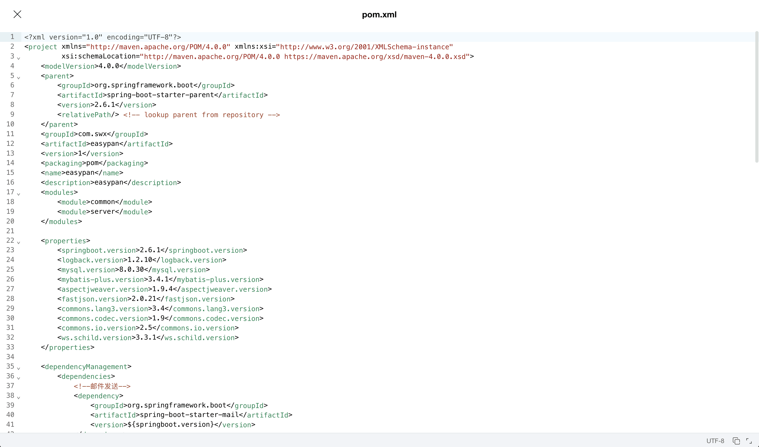Fold the modules section at line 17
The height and width of the screenshot is (447, 759).
[x=19, y=194]
